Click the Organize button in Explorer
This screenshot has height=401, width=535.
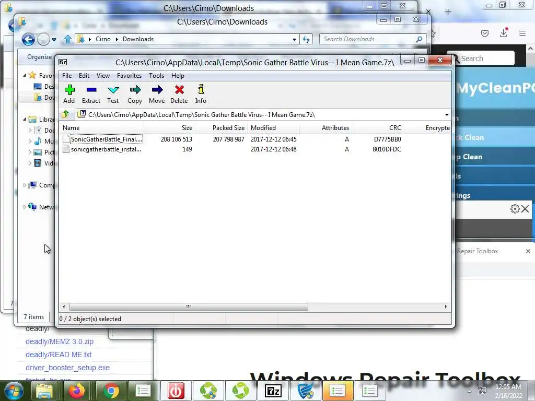[x=39, y=57]
